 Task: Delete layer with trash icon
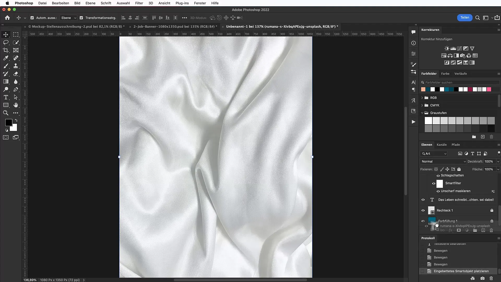[x=491, y=230]
